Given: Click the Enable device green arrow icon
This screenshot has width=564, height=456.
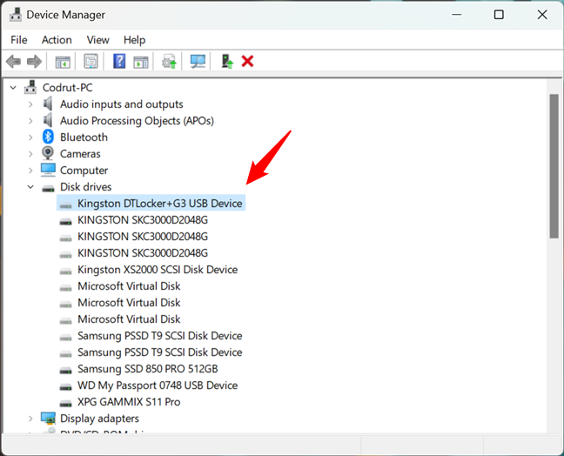Looking at the screenshot, I should coord(227,62).
